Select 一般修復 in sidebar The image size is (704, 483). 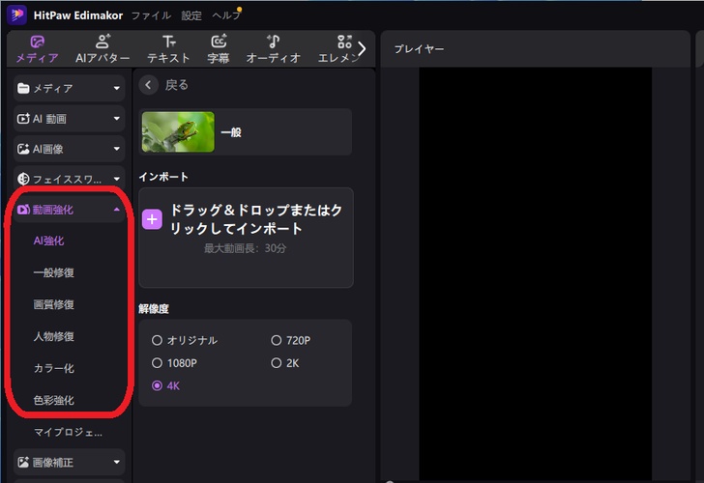tap(54, 272)
